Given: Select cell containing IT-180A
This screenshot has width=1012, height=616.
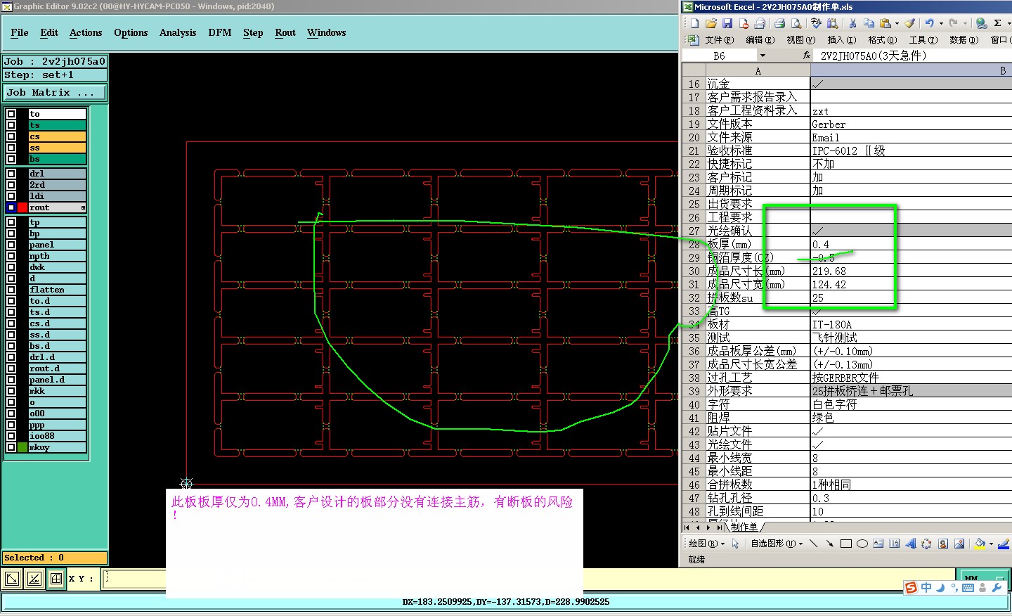Looking at the screenshot, I should click(x=911, y=325).
